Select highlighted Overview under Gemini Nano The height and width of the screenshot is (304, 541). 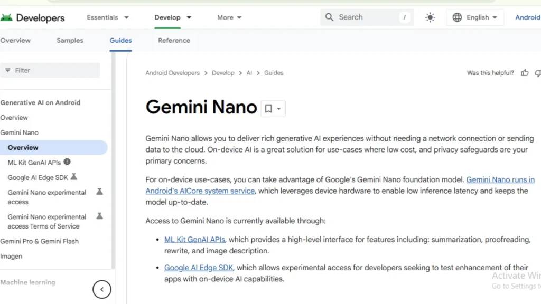coord(54,148)
